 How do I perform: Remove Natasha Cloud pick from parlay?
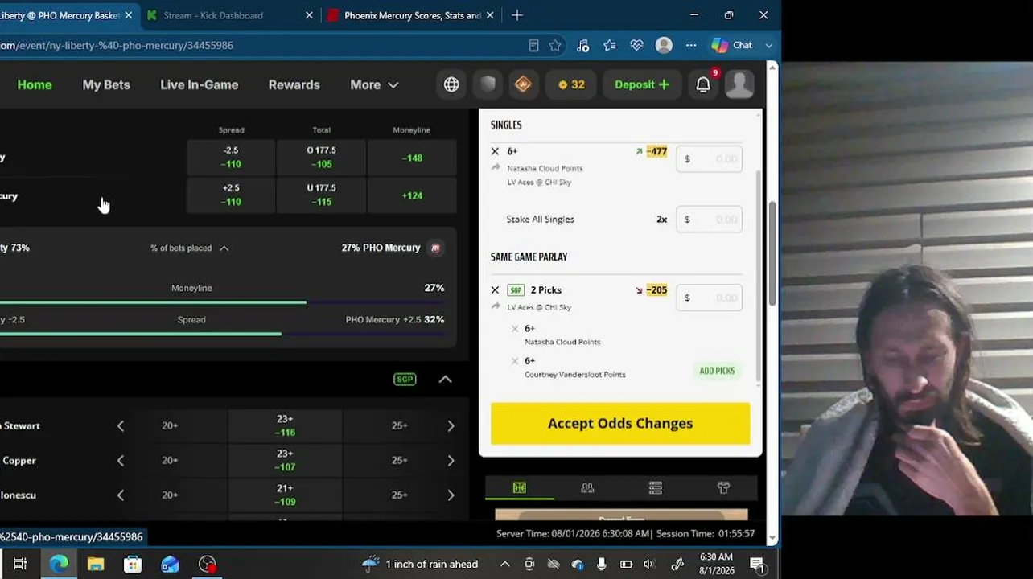tap(515, 329)
